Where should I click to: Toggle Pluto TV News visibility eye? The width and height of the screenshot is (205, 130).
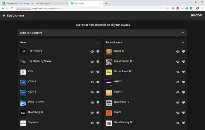point(92,102)
